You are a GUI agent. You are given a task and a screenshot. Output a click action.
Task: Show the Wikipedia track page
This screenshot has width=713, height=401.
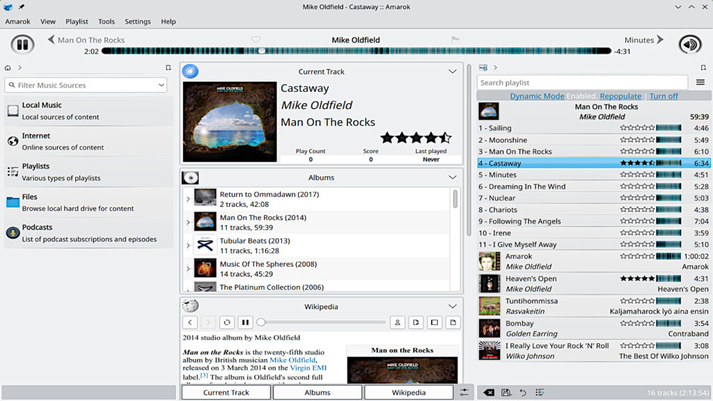coord(453,322)
